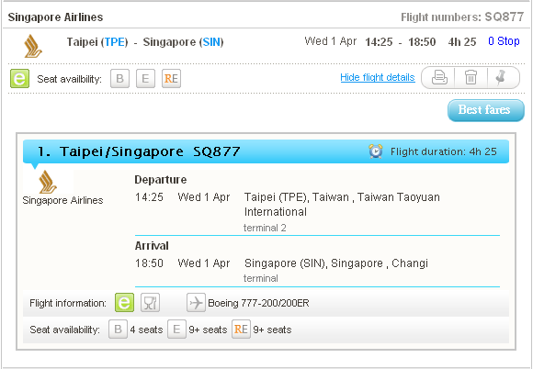This screenshot has height=369, width=533.
Task: Click the E class seat icon in summary row
Action: (145, 78)
